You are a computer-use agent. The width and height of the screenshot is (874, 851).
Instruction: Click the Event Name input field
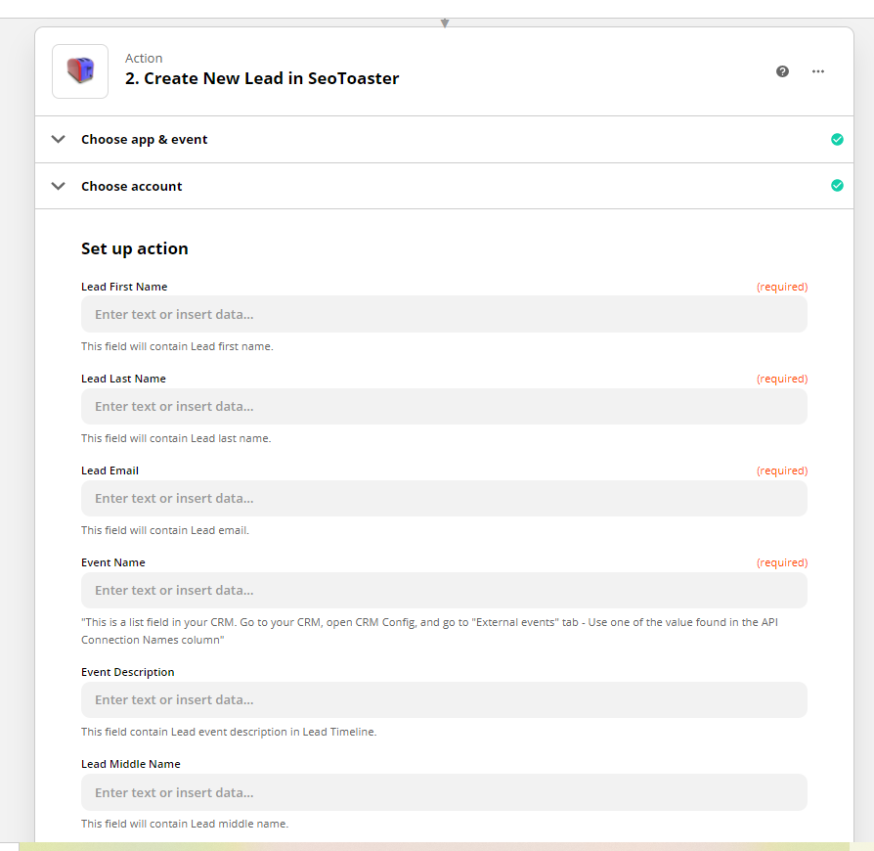tap(444, 591)
